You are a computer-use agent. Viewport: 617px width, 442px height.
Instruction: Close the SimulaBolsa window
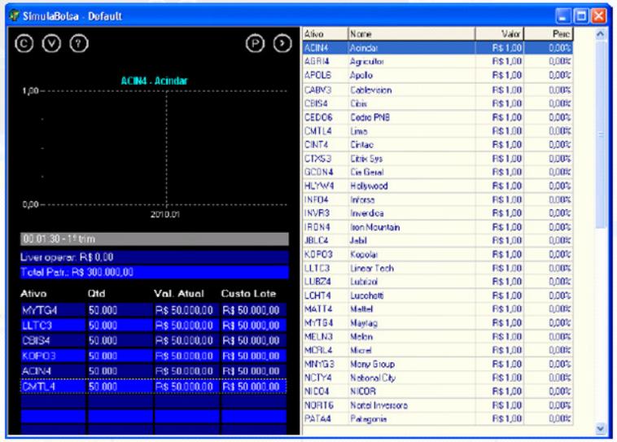pyautogui.click(x=599, y=15)
